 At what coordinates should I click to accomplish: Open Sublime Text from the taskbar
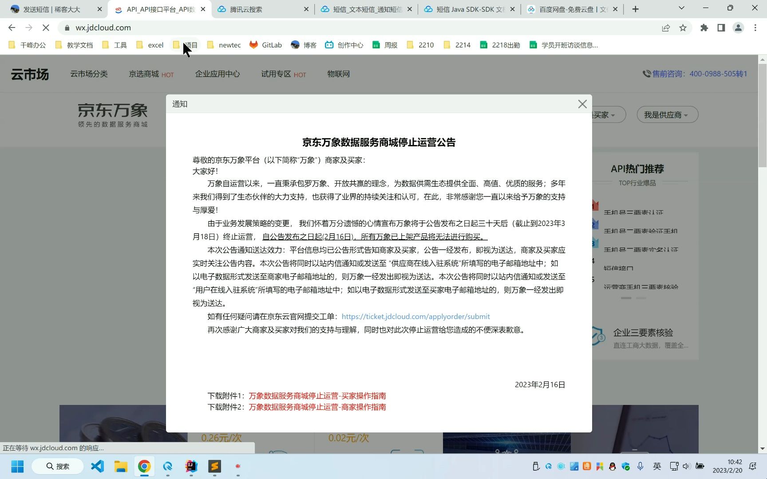215,466
